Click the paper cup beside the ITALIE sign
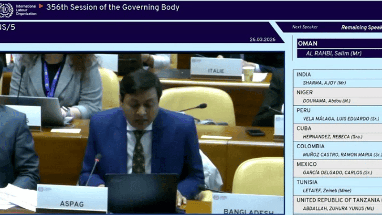 click(248, 74)
